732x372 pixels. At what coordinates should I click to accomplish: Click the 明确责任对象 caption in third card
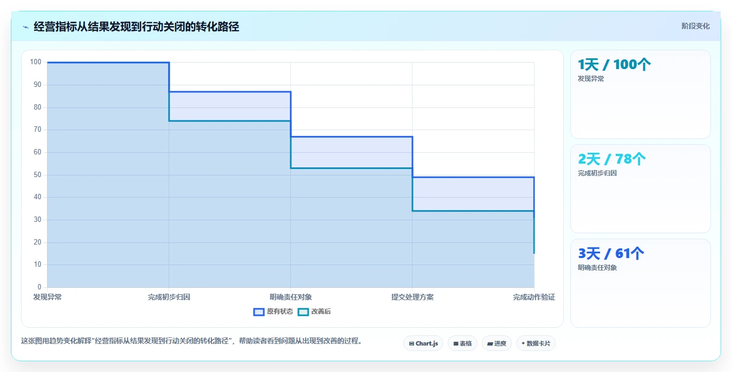point(597,268)
